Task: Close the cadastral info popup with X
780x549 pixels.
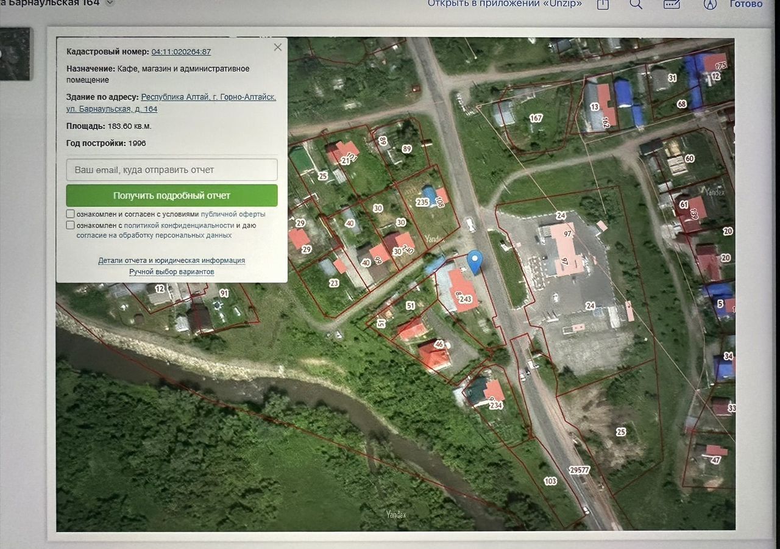Action: tap(278, 47)
